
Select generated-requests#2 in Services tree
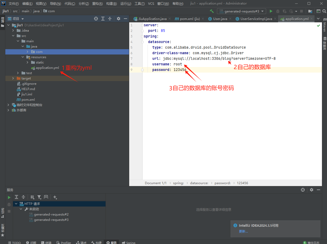pyautogui.click(x=51, y=214)
